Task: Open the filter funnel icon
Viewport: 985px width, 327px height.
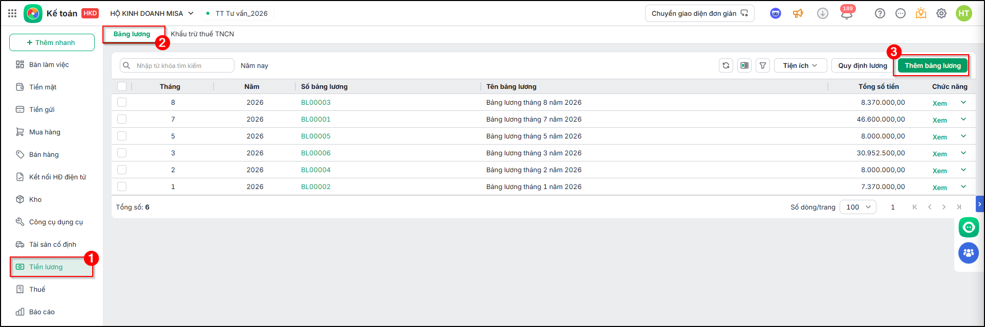Action: [x=763, y=65]
